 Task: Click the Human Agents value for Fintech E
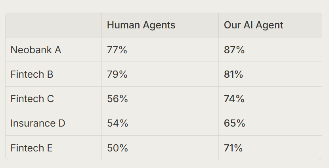pos(160,148)
